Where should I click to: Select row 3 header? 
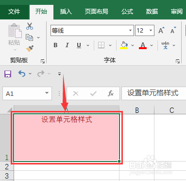click(7, 176)
